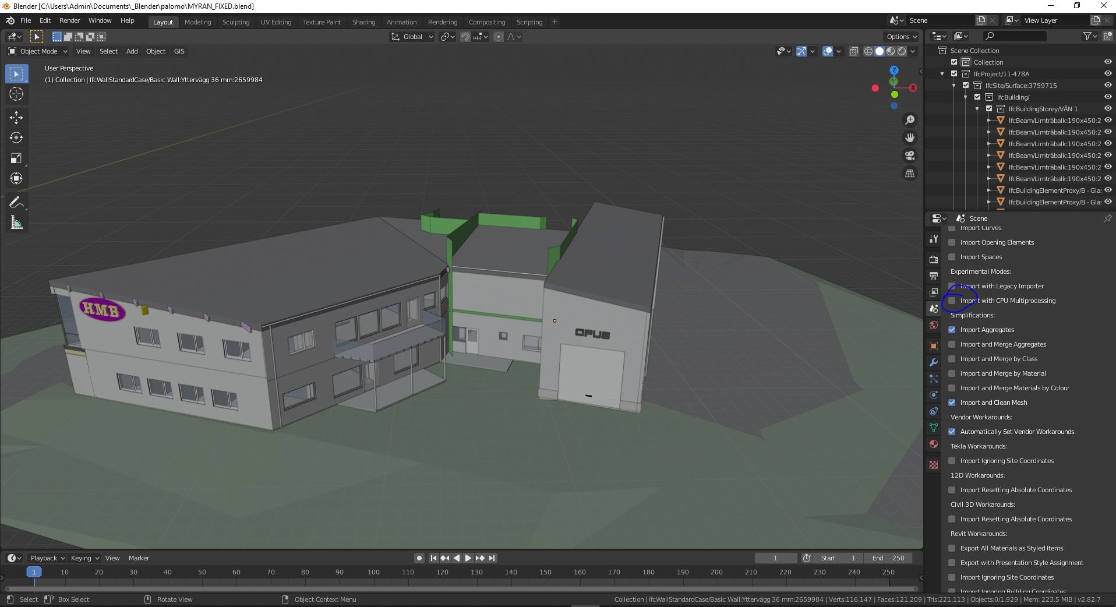The width and height of the screenshot is (1116, 607).
Task: Open the GIS menu in viewport header
Action: click(x=179, y=51)
